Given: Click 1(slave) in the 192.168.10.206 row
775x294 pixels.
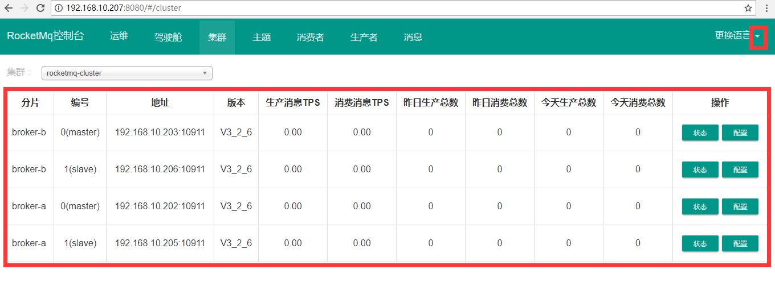Looking at the screenshot, I should point(80,169).
